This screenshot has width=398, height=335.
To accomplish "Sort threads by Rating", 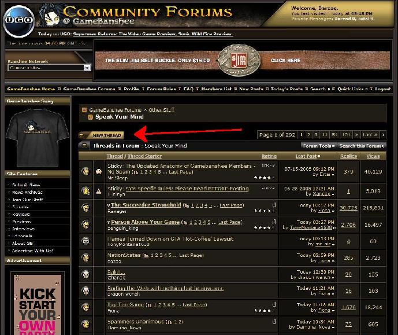I will [x=269, y=156].
